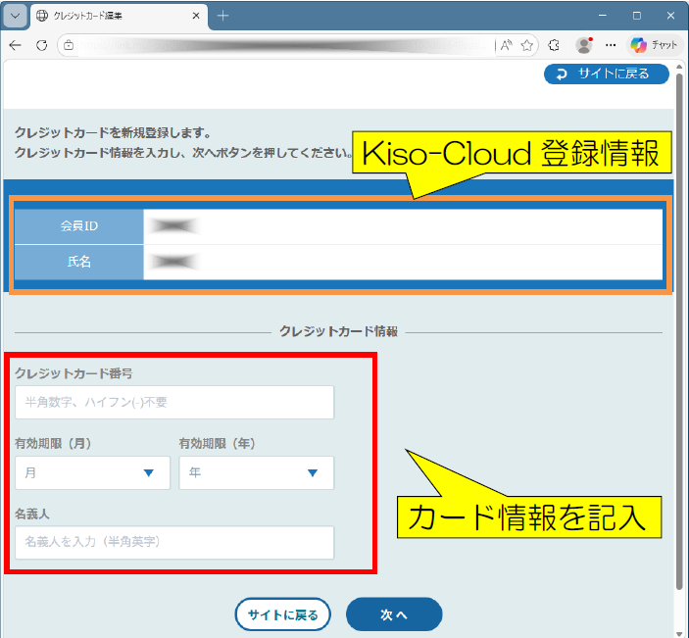Close the クレジットカード編集 tab

(x=195, y=16)
